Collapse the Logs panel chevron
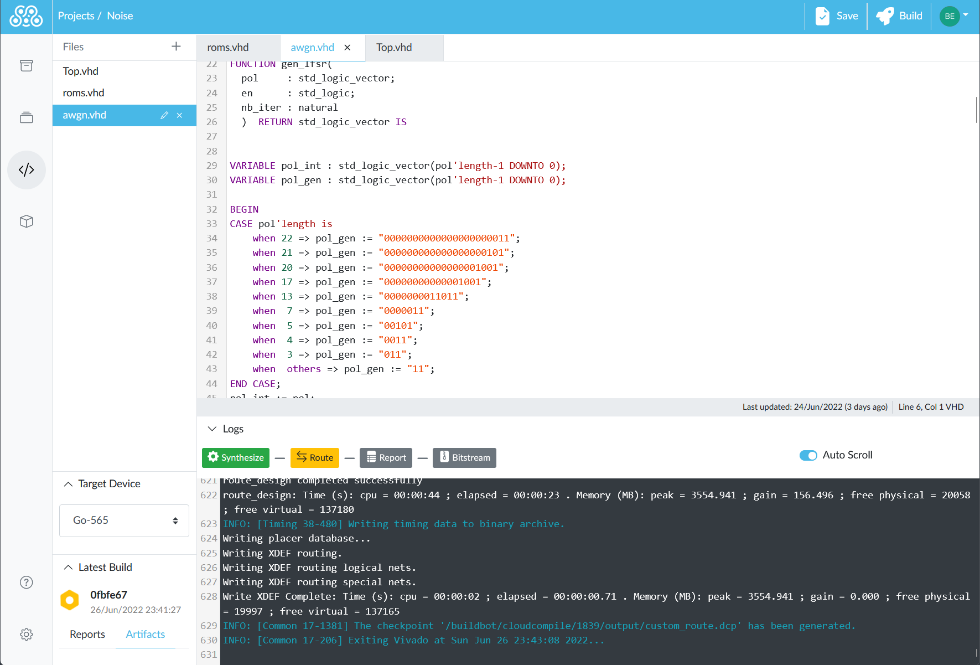 [x=212, y=428]
